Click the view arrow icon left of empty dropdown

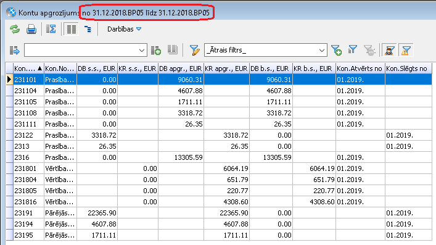point(15,51)
